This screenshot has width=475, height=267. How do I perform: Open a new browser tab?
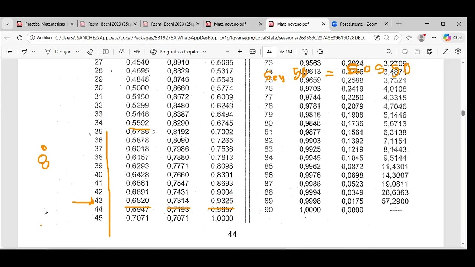[x=399, y=24]
